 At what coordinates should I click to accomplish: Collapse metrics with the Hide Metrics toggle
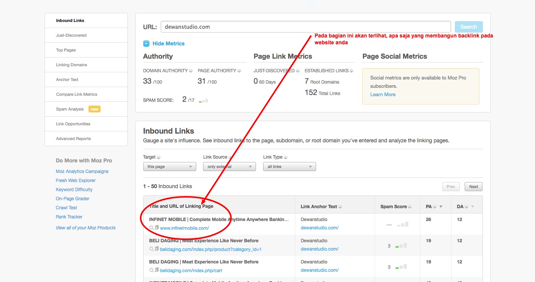tap(146, 44)
